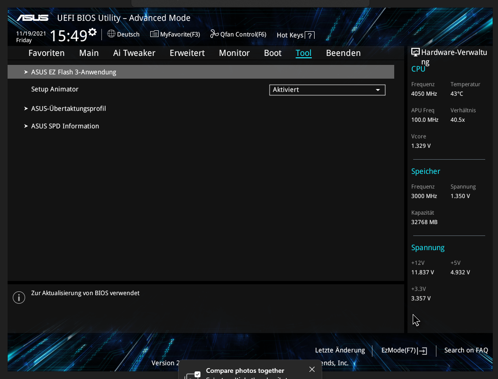The height and width of the screenshot is (379, 498).
Task: Click Kapazität value 32768 MB
Action: click(x=424, y=222)
